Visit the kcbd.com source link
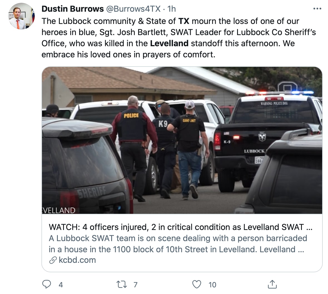Image resolution: width=328 pixels, height=294 pixels. pos(77,260)
